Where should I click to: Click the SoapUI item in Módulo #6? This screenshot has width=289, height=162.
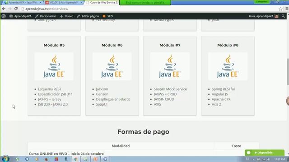[x=102, y=104]
